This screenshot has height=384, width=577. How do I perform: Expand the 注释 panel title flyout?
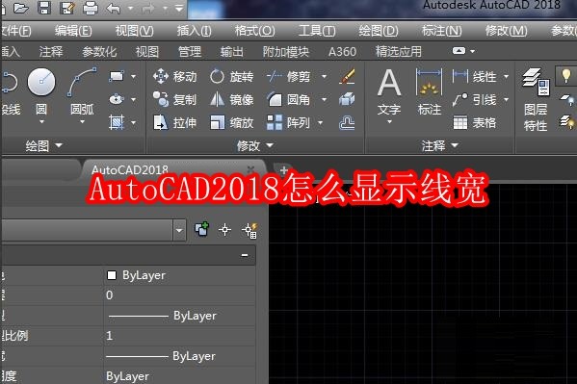[x=440, y=145]
